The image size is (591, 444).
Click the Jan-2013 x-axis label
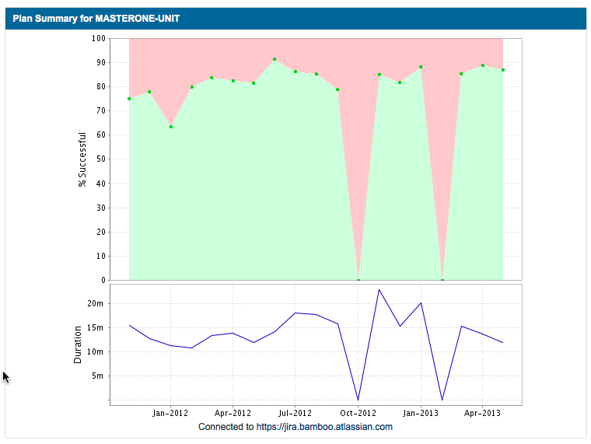coord(421,413)
